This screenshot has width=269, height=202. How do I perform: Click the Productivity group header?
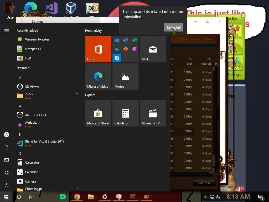(93, 31)
